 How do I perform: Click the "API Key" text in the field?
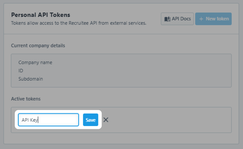pos(29,120)
